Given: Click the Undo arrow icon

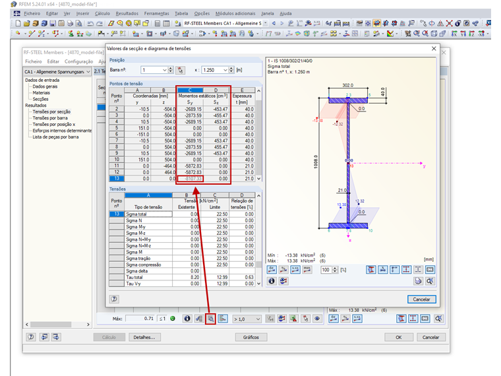Looking at the screenshot, I should [x=91, y=23].
